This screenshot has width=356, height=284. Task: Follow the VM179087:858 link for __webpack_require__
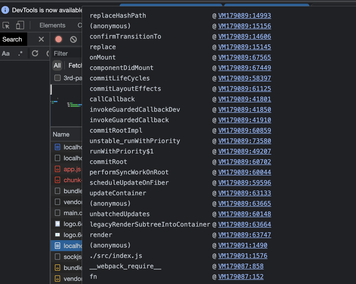[x=241, y=266]
